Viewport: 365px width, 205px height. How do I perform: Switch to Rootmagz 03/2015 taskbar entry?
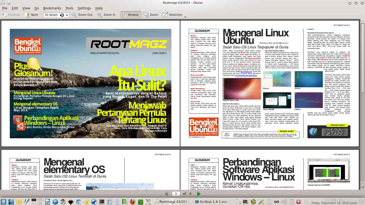tap(173, 202)
